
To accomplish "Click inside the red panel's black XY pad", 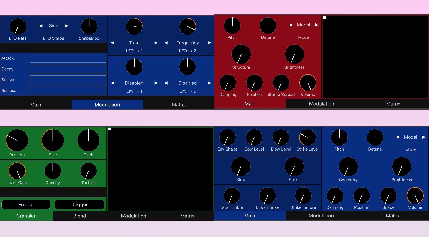I will [375, 57].
